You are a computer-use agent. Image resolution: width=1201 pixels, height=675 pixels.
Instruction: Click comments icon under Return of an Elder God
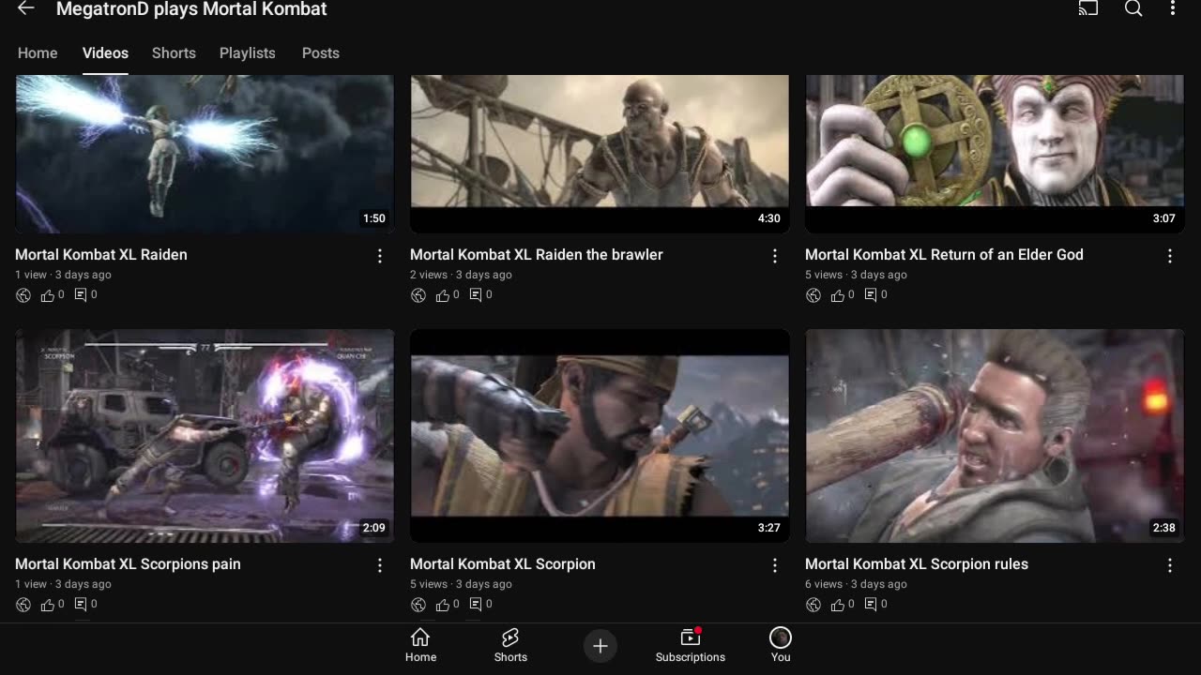pyautogui.click(x=871, y=295)
